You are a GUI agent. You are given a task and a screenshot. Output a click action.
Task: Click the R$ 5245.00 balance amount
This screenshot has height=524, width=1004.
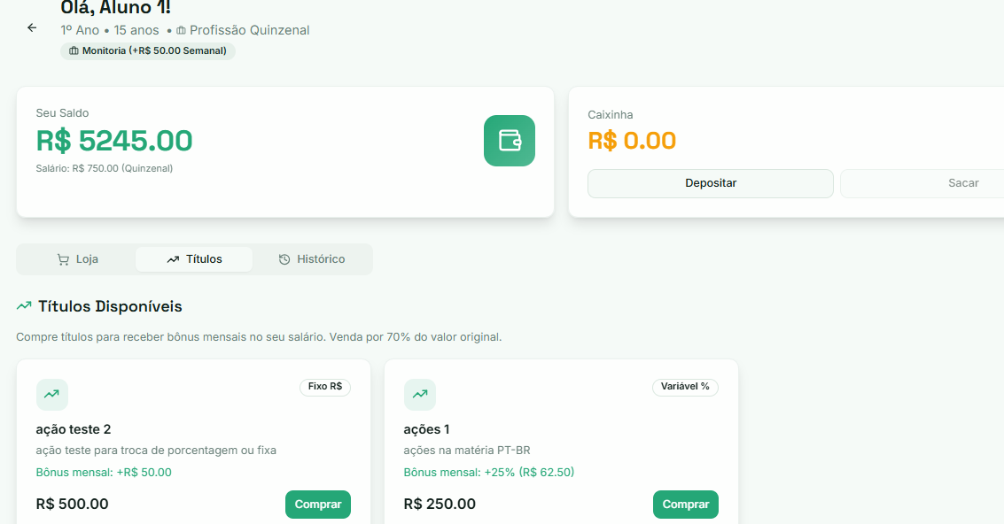(x=114, y=141)
